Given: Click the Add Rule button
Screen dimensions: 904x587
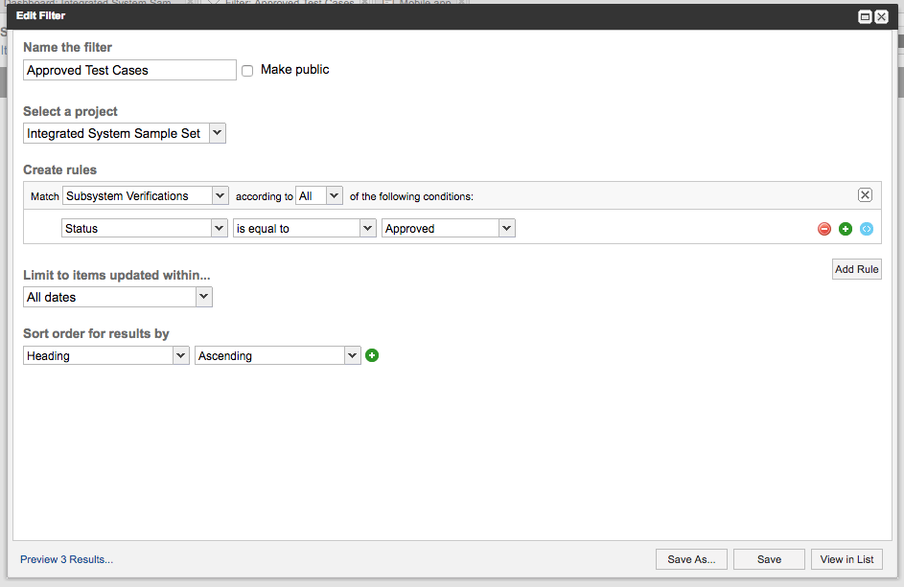Looking at the screenshot, I should tap(857, 269).
